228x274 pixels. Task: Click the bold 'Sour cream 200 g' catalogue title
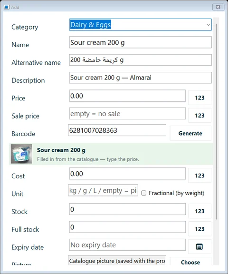point(61,150)
